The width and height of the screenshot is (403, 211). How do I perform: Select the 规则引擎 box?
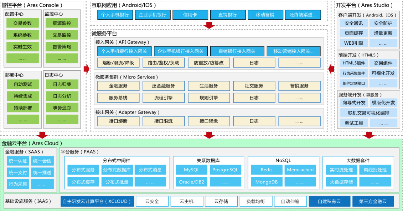[209, 97]
